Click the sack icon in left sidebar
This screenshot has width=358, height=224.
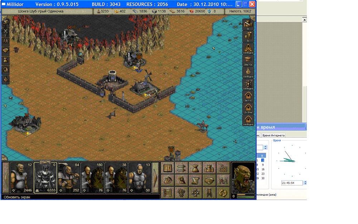(x=5, y=60)
